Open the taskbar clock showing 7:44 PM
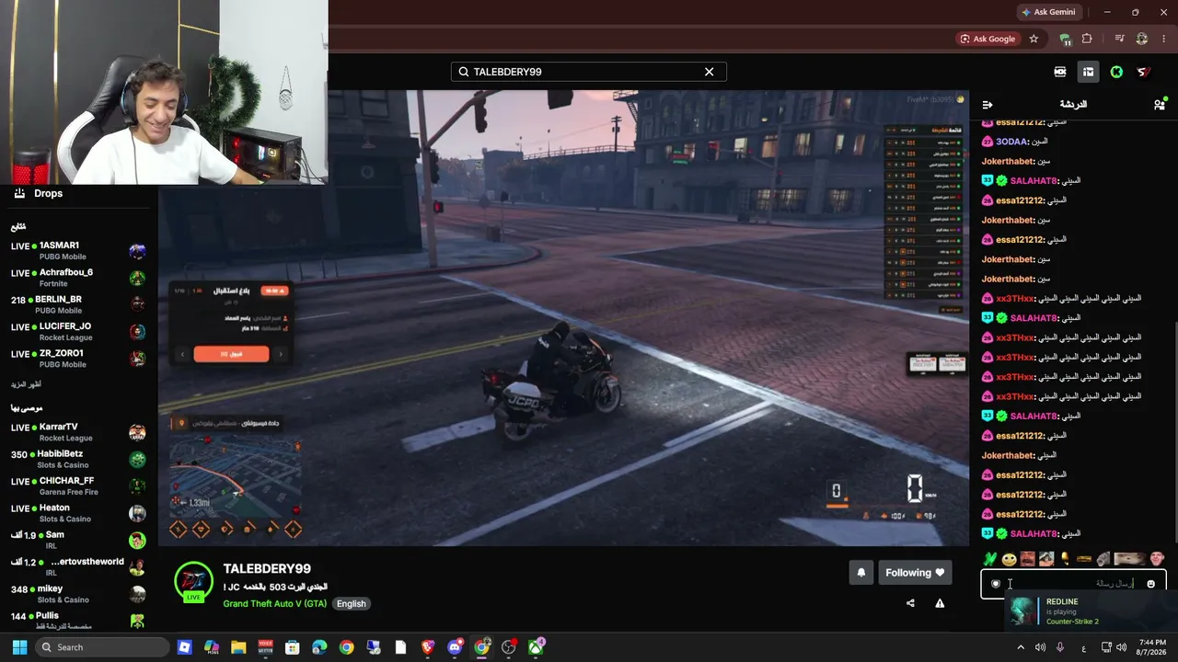 [1151, 647]
